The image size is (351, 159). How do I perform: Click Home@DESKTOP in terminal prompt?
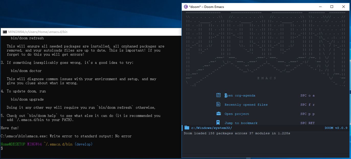pos(13,144)
